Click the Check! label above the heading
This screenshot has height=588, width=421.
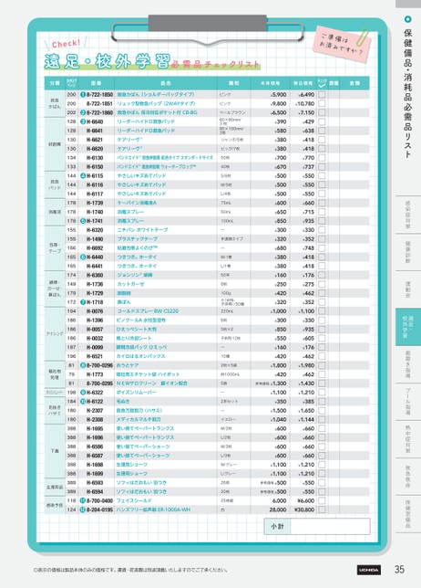[66, 44]
